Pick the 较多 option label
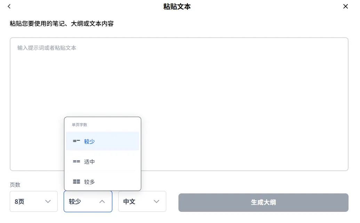 tap(89, 182)
